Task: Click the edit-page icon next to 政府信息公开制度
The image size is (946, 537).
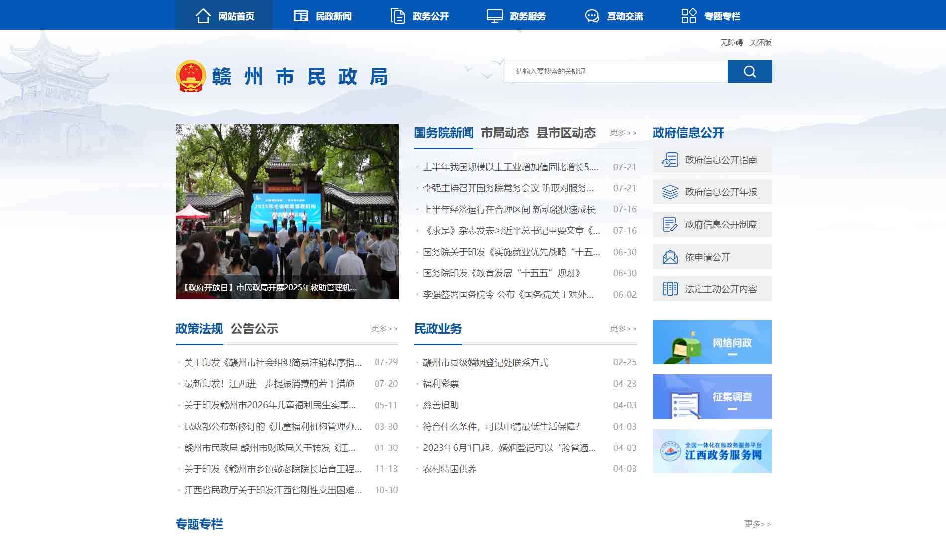Action: [x=670, y=224]
